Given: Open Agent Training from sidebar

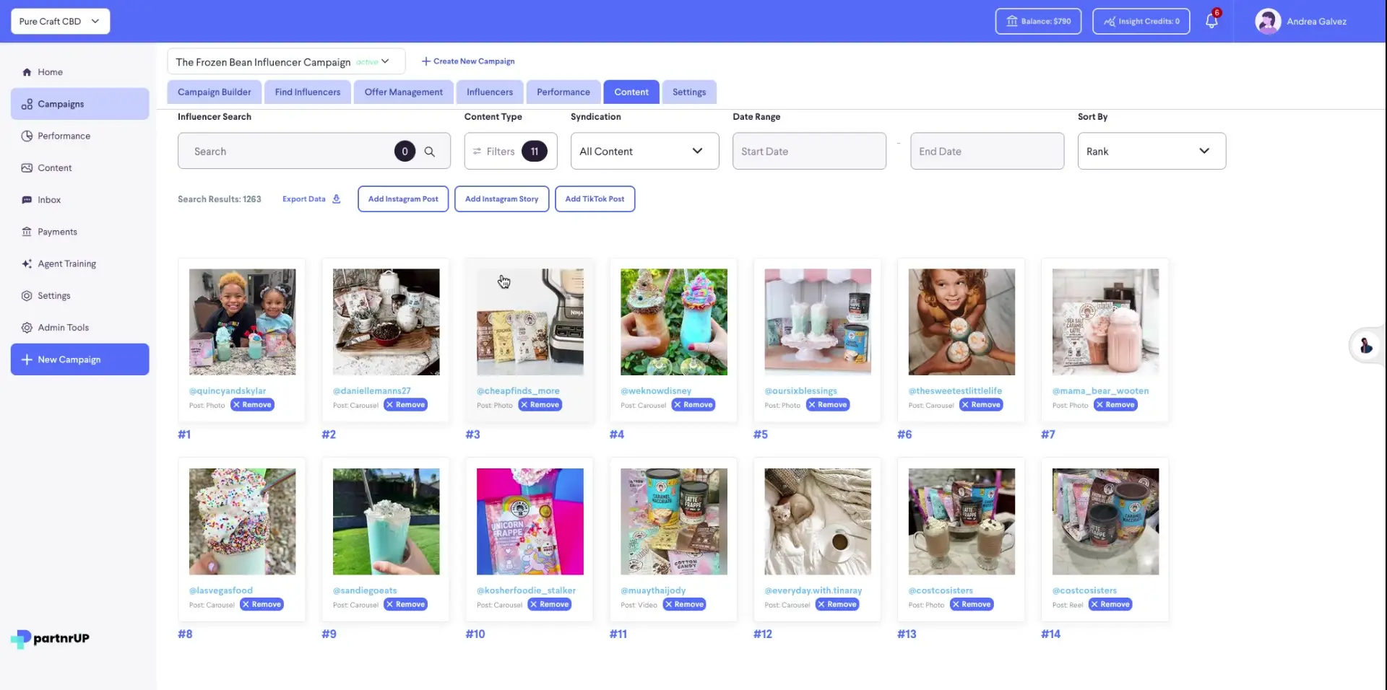Looking at the screenshot, I should pos(66,263).
